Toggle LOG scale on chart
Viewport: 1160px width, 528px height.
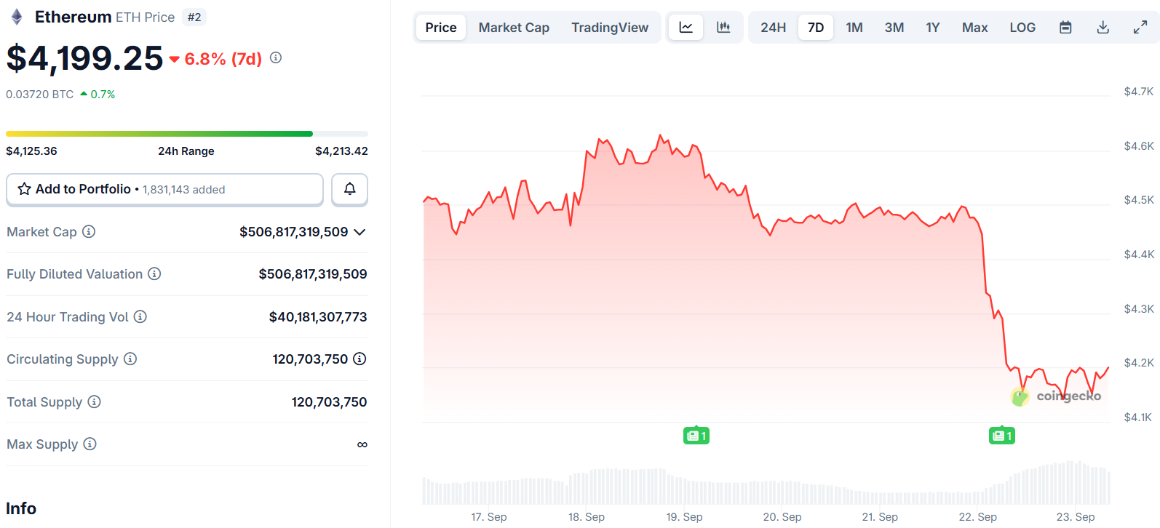click(1022, 28)
